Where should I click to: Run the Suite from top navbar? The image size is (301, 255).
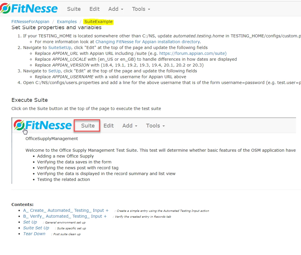click(x=74, y=9)
